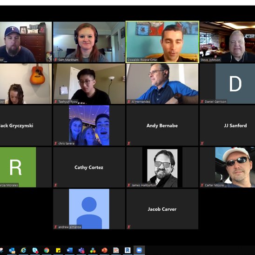The height and width of the screenshot is (255, 255).
Task: Click the green R avatar tile
Action: point(18,167)
